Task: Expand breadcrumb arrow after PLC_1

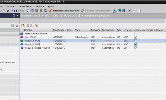Action: tap(82, 16)
